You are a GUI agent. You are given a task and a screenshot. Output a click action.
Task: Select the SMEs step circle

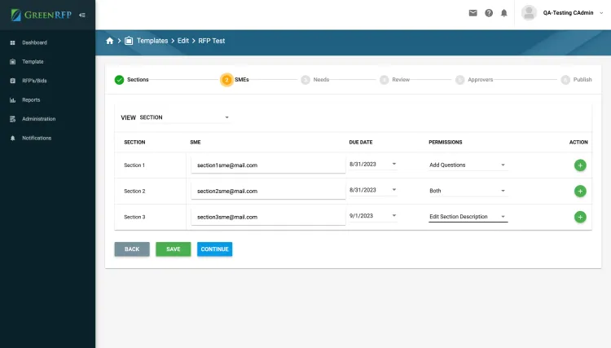[x=226, y=80]
